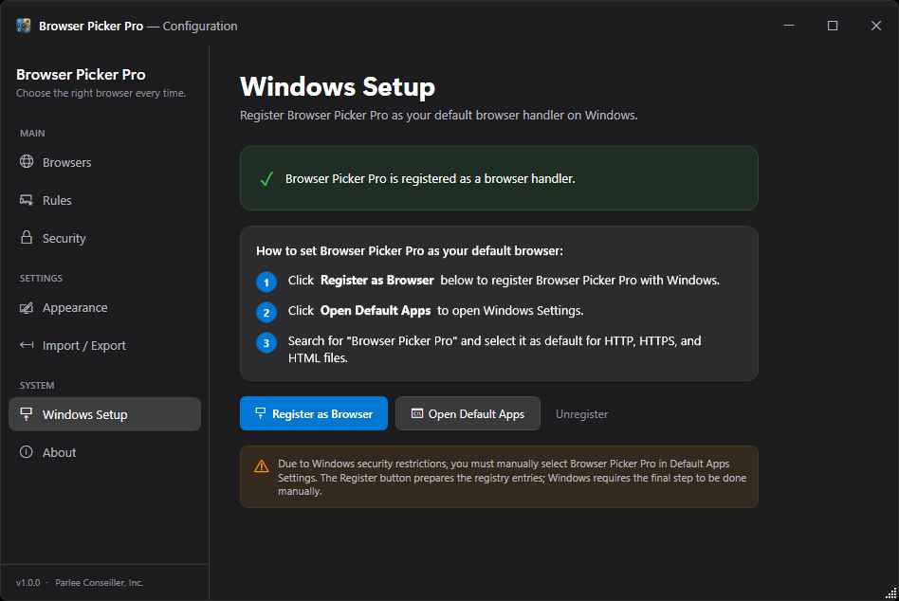
Task: Click the Appearance edit icon
Action: point(27,308)
